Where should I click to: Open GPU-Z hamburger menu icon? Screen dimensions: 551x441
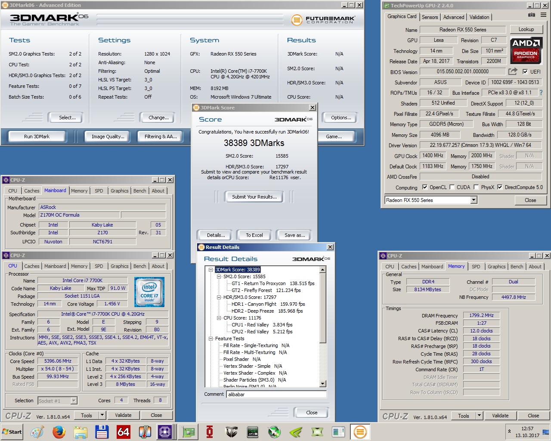(x=543, y=15)
